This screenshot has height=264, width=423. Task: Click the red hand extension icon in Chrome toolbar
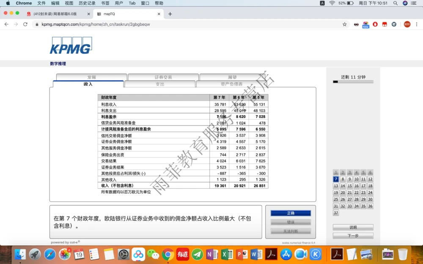(375, 24)
